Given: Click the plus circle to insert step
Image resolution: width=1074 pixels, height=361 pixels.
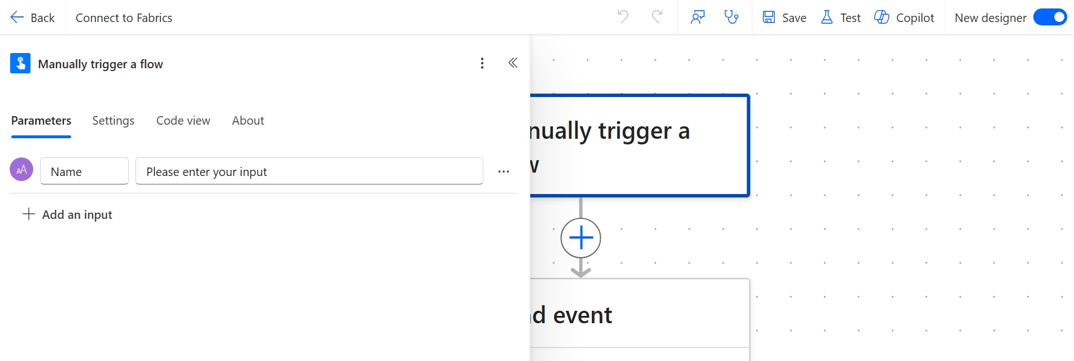Looking at the screenshot, I should 580,238.
